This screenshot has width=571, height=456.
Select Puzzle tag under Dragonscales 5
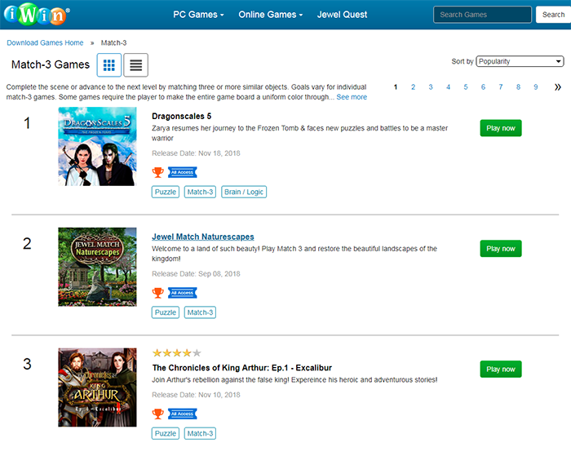pyautogui.click(x=166, y=192)
